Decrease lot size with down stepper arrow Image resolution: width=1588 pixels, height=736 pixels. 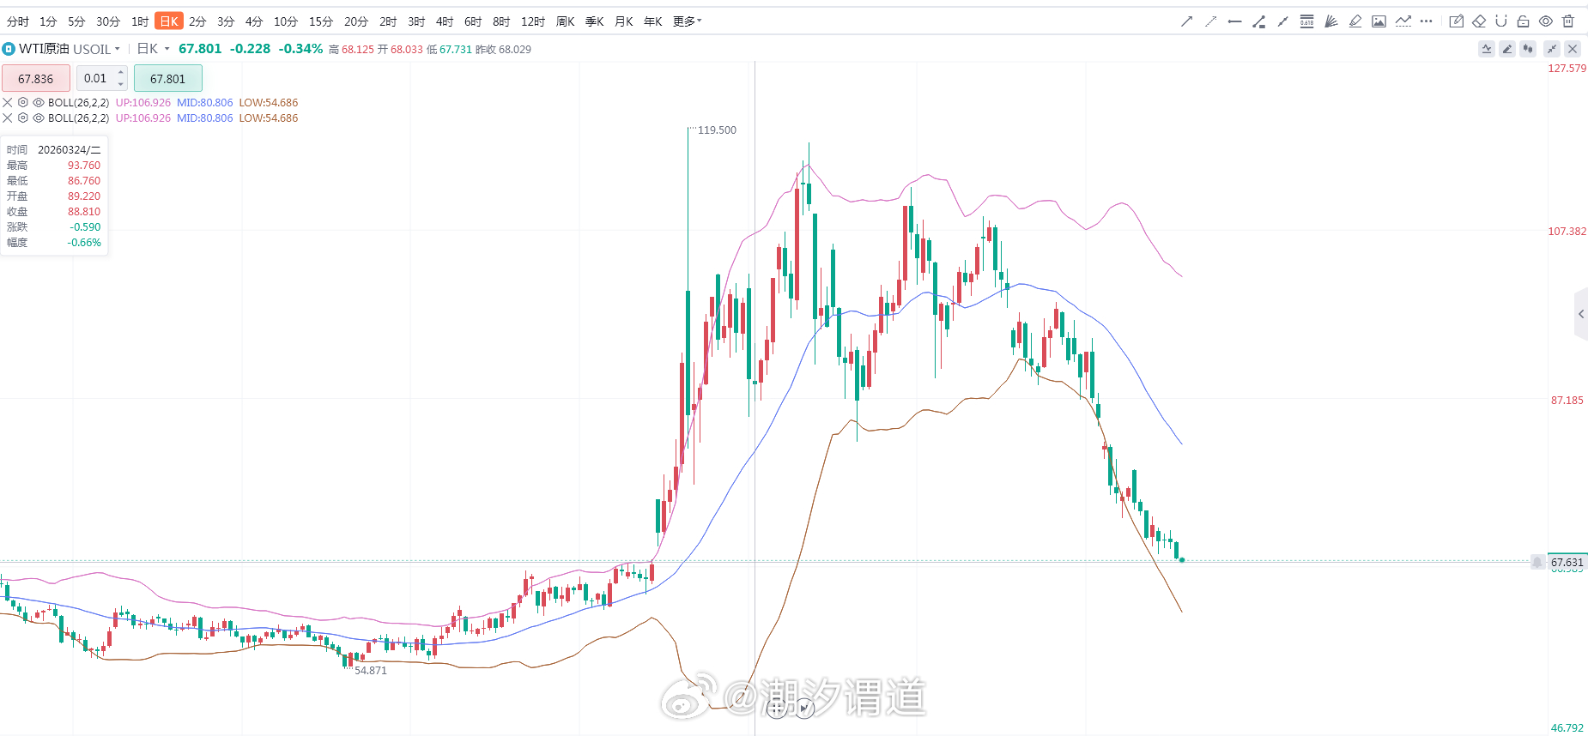(121, 84)
